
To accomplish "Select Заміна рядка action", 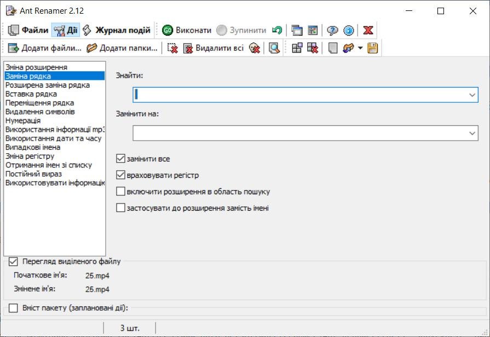I will click(54, 76).
